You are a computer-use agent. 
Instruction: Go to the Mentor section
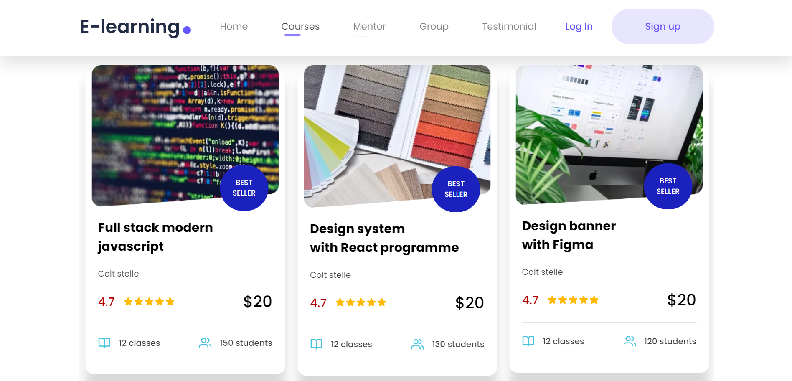(x=369, y=26)
